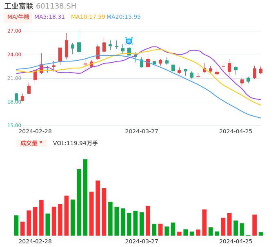Click 2024-03-27 date under price chart

pyautogui.click(x=142, y=132)
